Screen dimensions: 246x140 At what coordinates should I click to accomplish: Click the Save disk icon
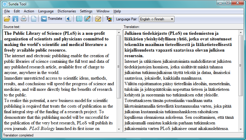[x=15, y=19]
